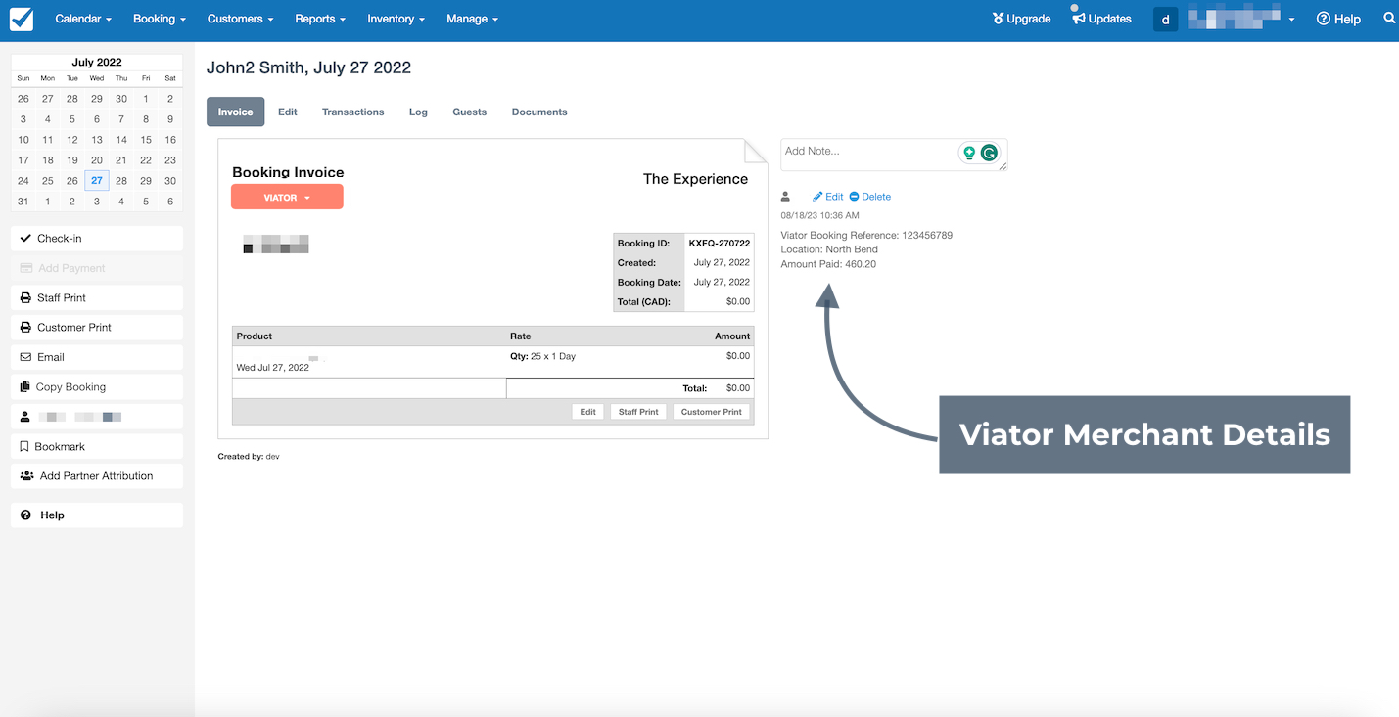Open the Booking menu dropdown
The height and width of the screenshot is (717, 1399).
point(161,19)
